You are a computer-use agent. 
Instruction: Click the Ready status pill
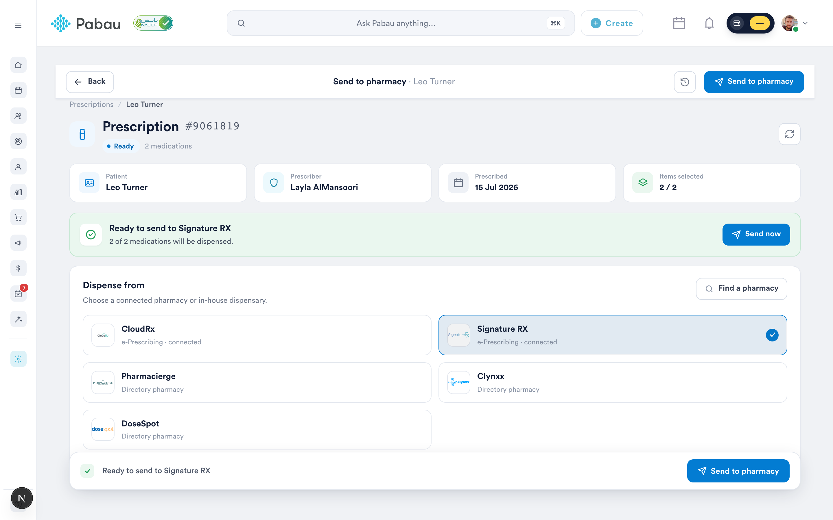click(x=121, y=146)
